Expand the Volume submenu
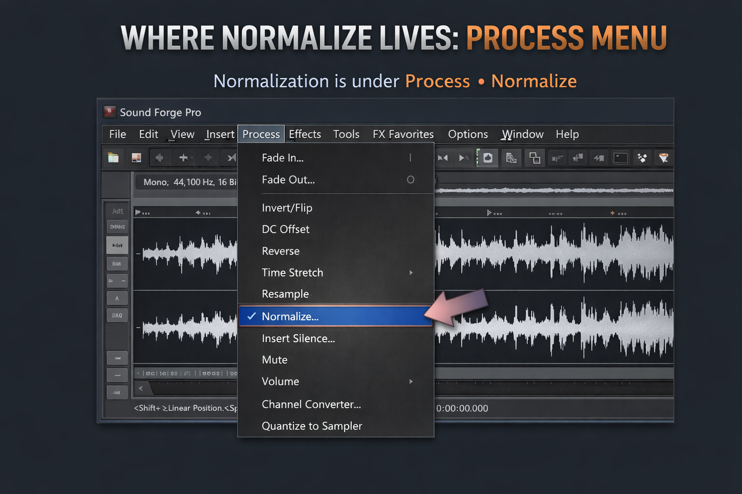The image size is (742, 494). coord(411,382)
